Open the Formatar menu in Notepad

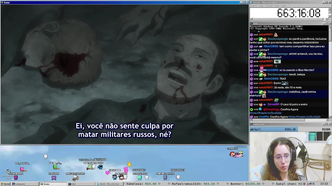pos(269,6)
